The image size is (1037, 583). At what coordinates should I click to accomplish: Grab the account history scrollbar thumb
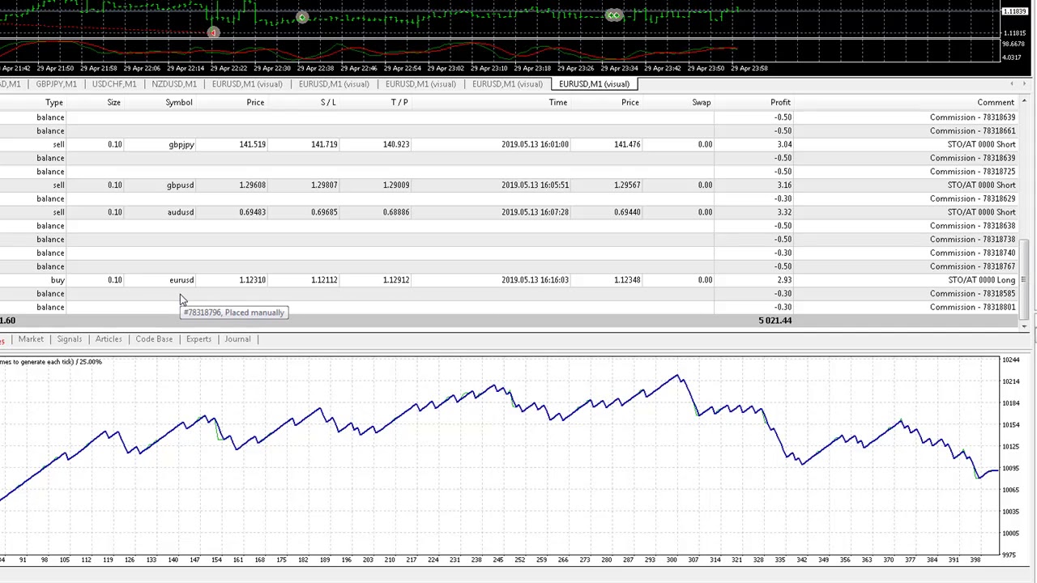pyautogui.click(x=1025, y=279)
